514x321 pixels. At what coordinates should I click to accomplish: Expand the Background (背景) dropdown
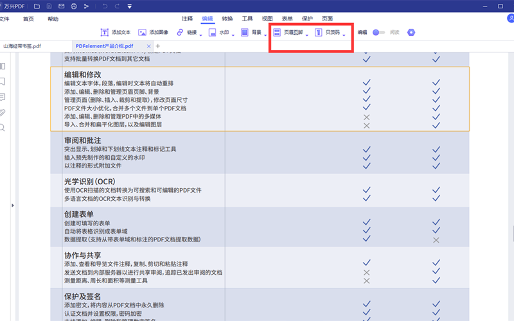265,33
